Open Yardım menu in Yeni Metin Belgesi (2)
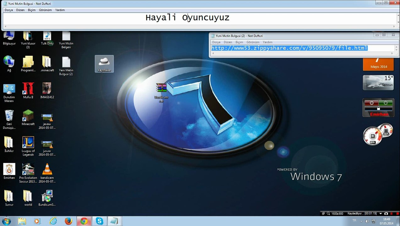 pyautogui.click(x=267, y=42)
